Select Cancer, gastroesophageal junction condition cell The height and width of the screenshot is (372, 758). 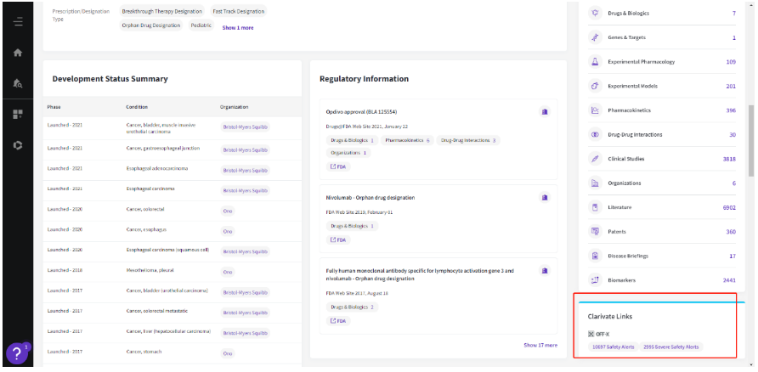162,149
